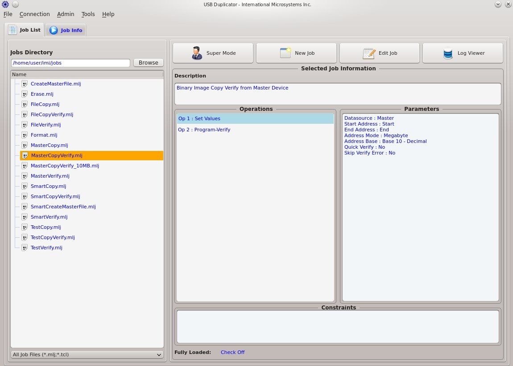
Task: Select the CreateMasterFile.mlj job
Action: (x=56, y=84)
